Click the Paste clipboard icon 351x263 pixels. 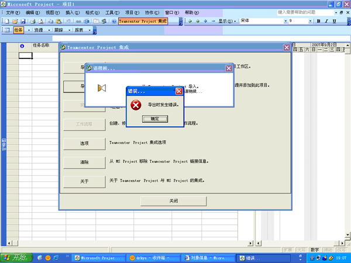(58, 21)
